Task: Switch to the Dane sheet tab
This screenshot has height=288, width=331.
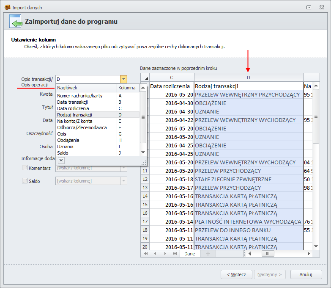Action: tap(190, 254)
